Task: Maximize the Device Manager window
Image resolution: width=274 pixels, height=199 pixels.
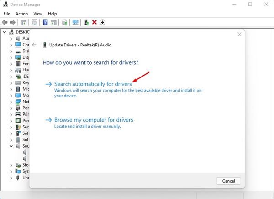Action: 250,5
